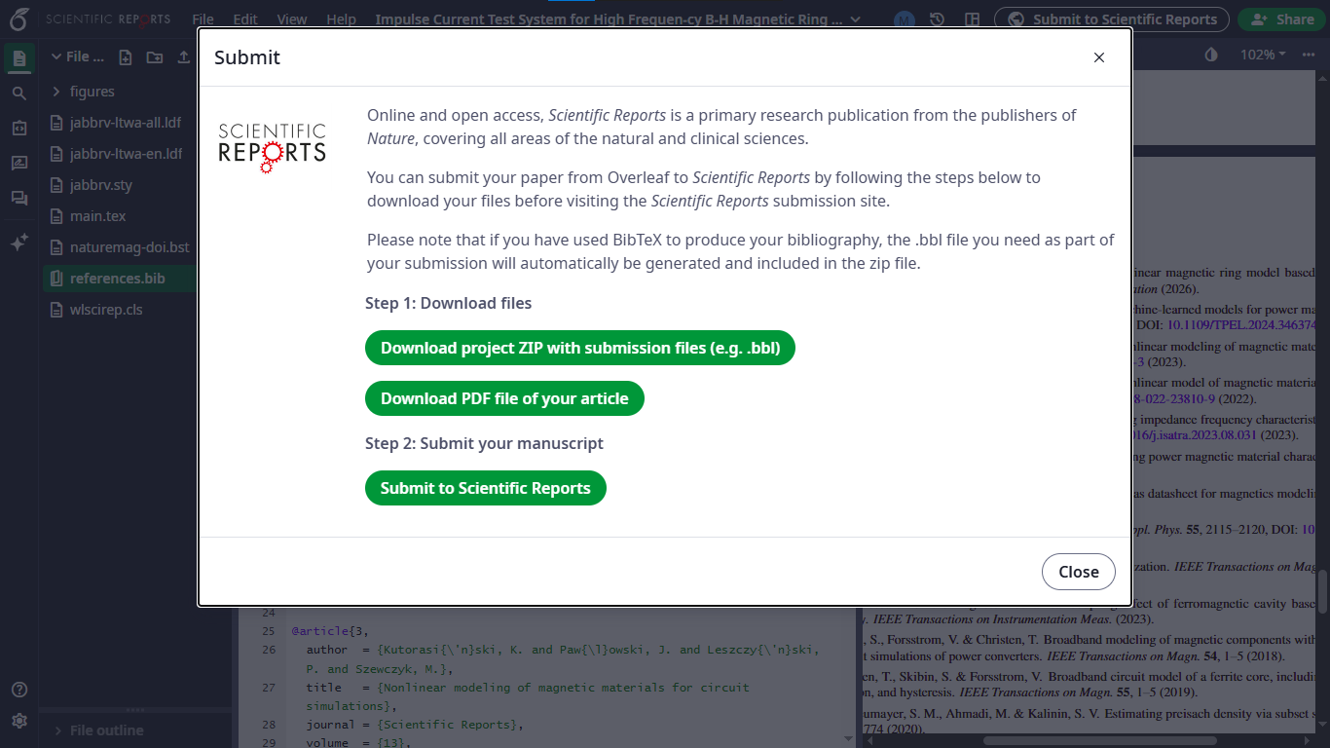The image size is (1330, 748).
Task: Open the review panel icon in left rail
Action: (18, 164)
